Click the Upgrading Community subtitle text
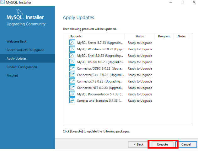The image size is (198, 151). [26, 24]
